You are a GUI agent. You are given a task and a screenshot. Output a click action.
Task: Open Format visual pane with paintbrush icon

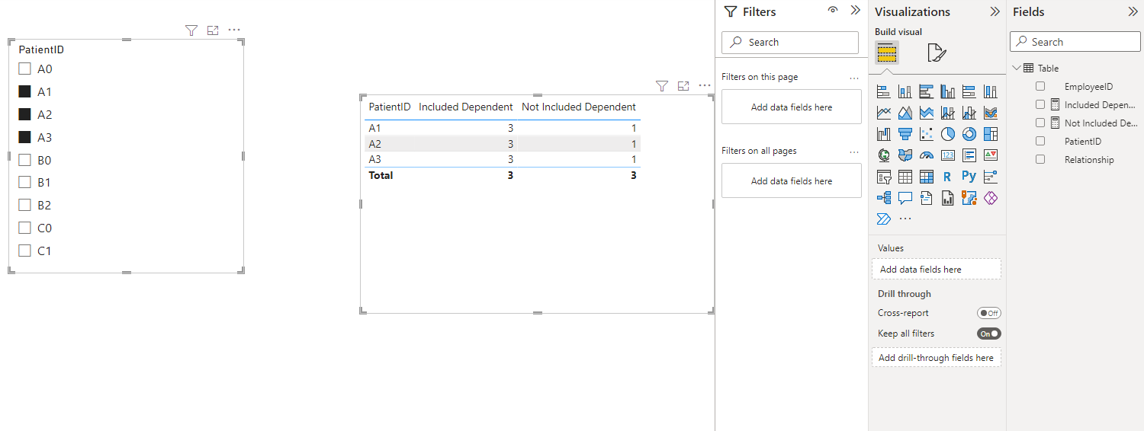tap(937, 53)
